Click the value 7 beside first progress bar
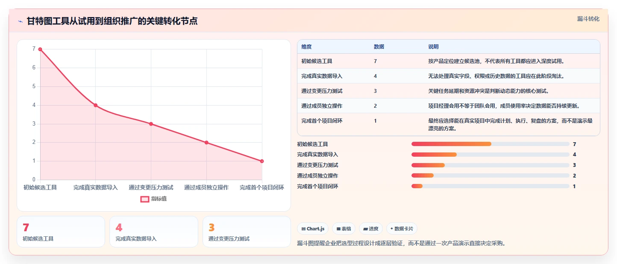The width and height of the screenshot is (617, 264). 575,144
